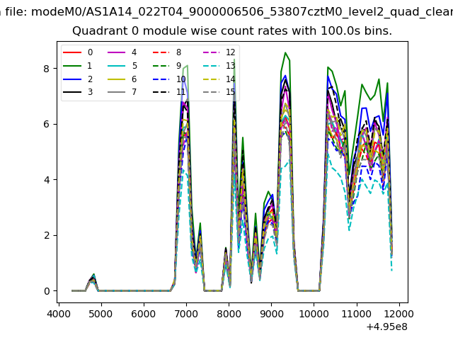Click the plot title about Quadrant 0 count rates
The width and height of the screenshot is (453, 340).
[232, 31]
